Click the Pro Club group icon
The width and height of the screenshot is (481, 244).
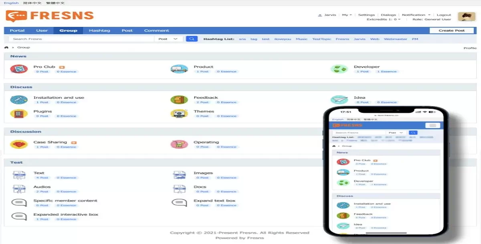point(19,69)
